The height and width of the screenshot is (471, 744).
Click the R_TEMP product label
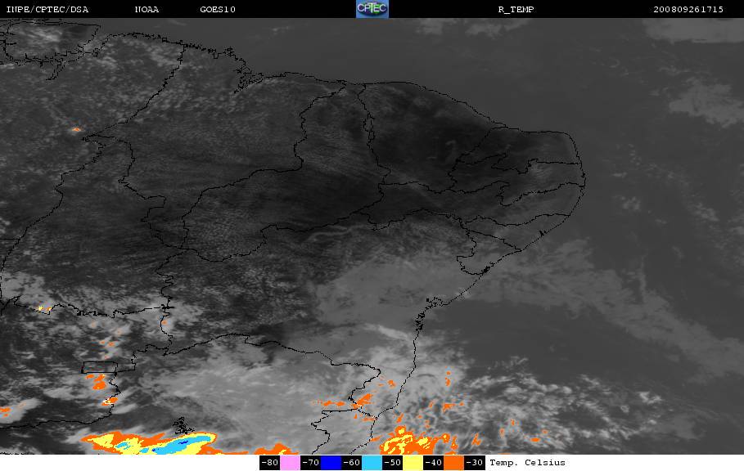516,9
